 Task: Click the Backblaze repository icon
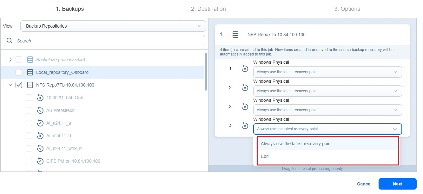click(30, 60)
